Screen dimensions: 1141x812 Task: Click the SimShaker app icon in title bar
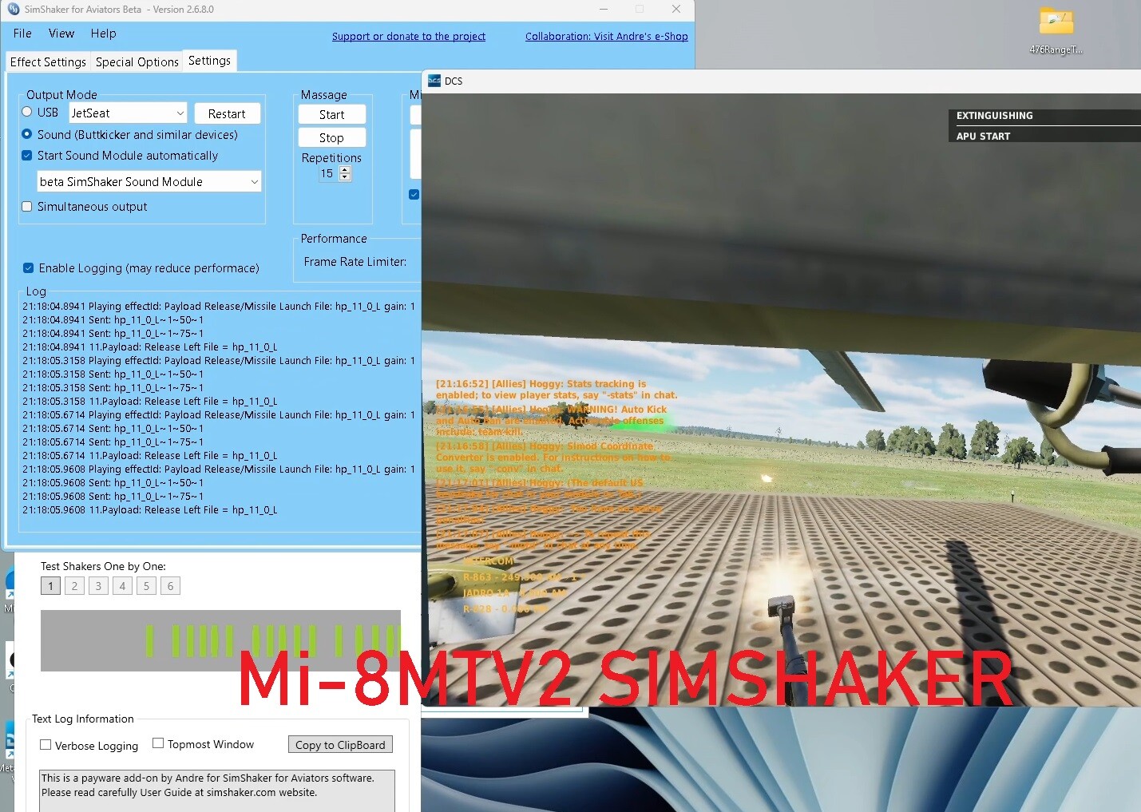click(13, 10)
